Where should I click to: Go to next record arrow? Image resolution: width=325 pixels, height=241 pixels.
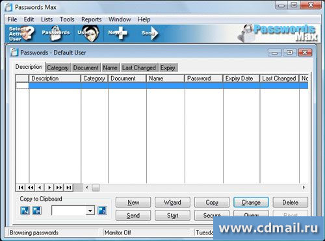pyautogui.click(x=49, y=188)
